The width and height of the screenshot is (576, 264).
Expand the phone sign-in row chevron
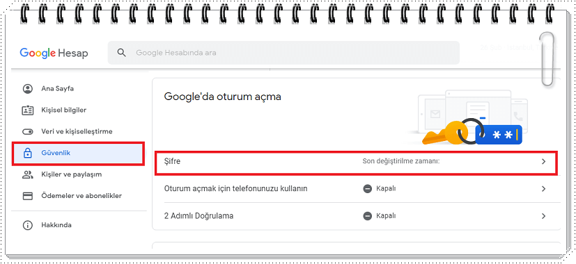[x=544, y=189]
